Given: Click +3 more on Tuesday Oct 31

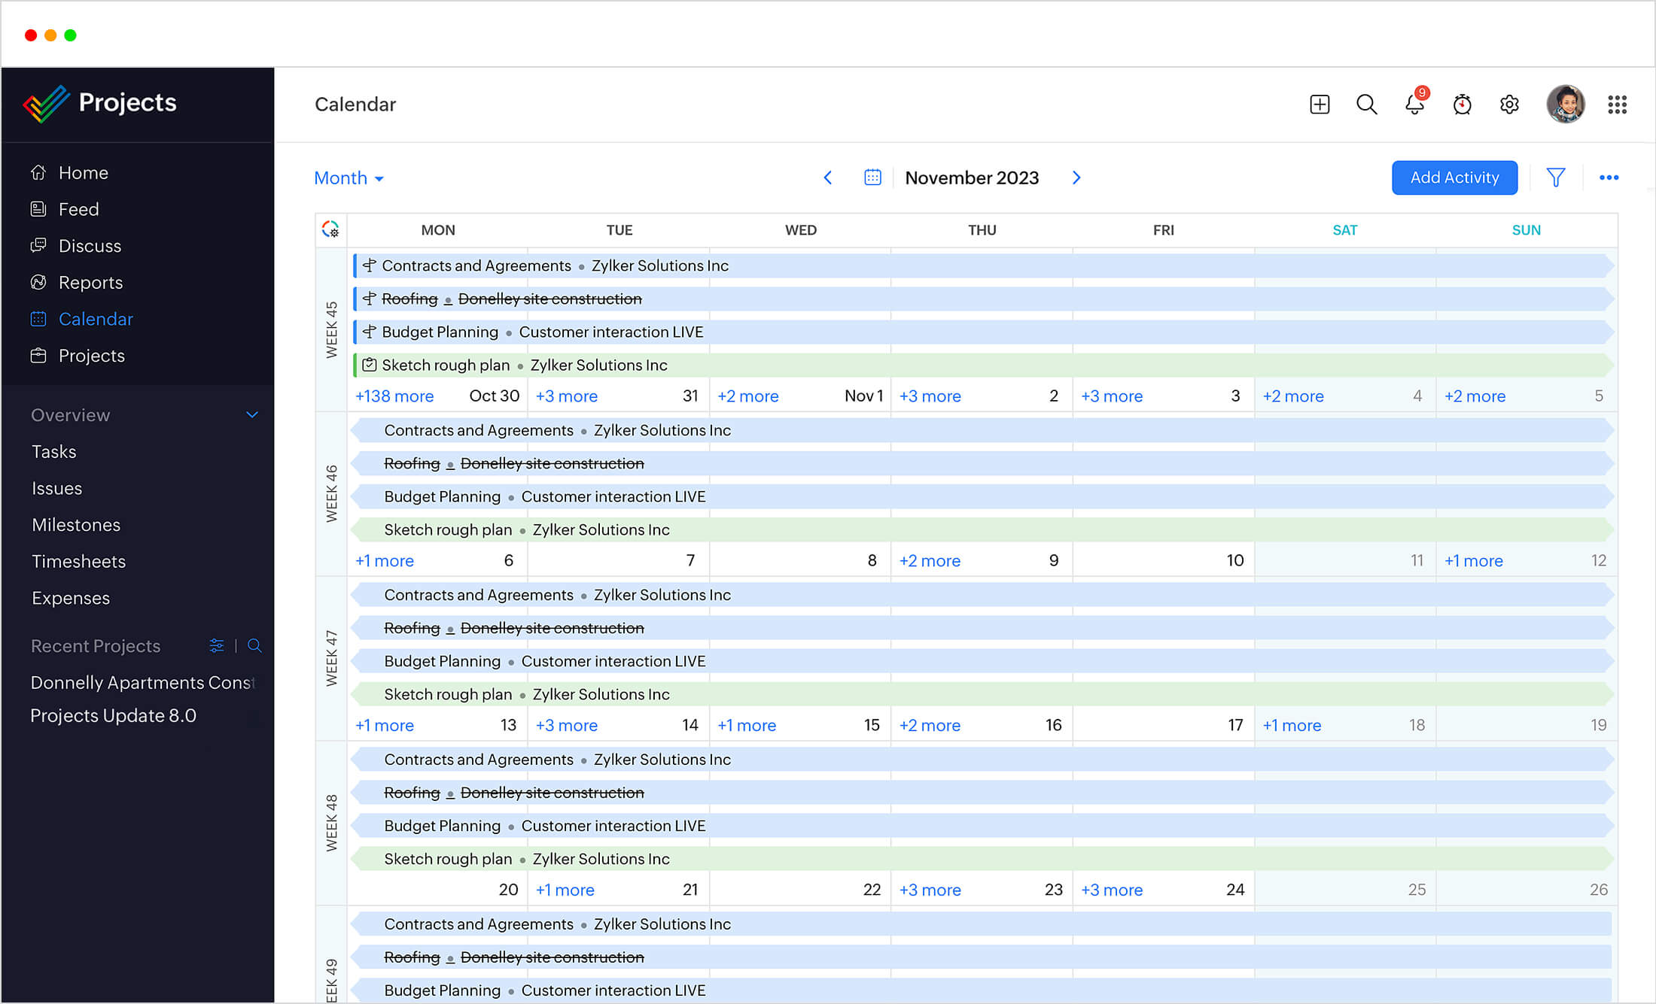Looking at the screenshot, I should click(568, 396).
